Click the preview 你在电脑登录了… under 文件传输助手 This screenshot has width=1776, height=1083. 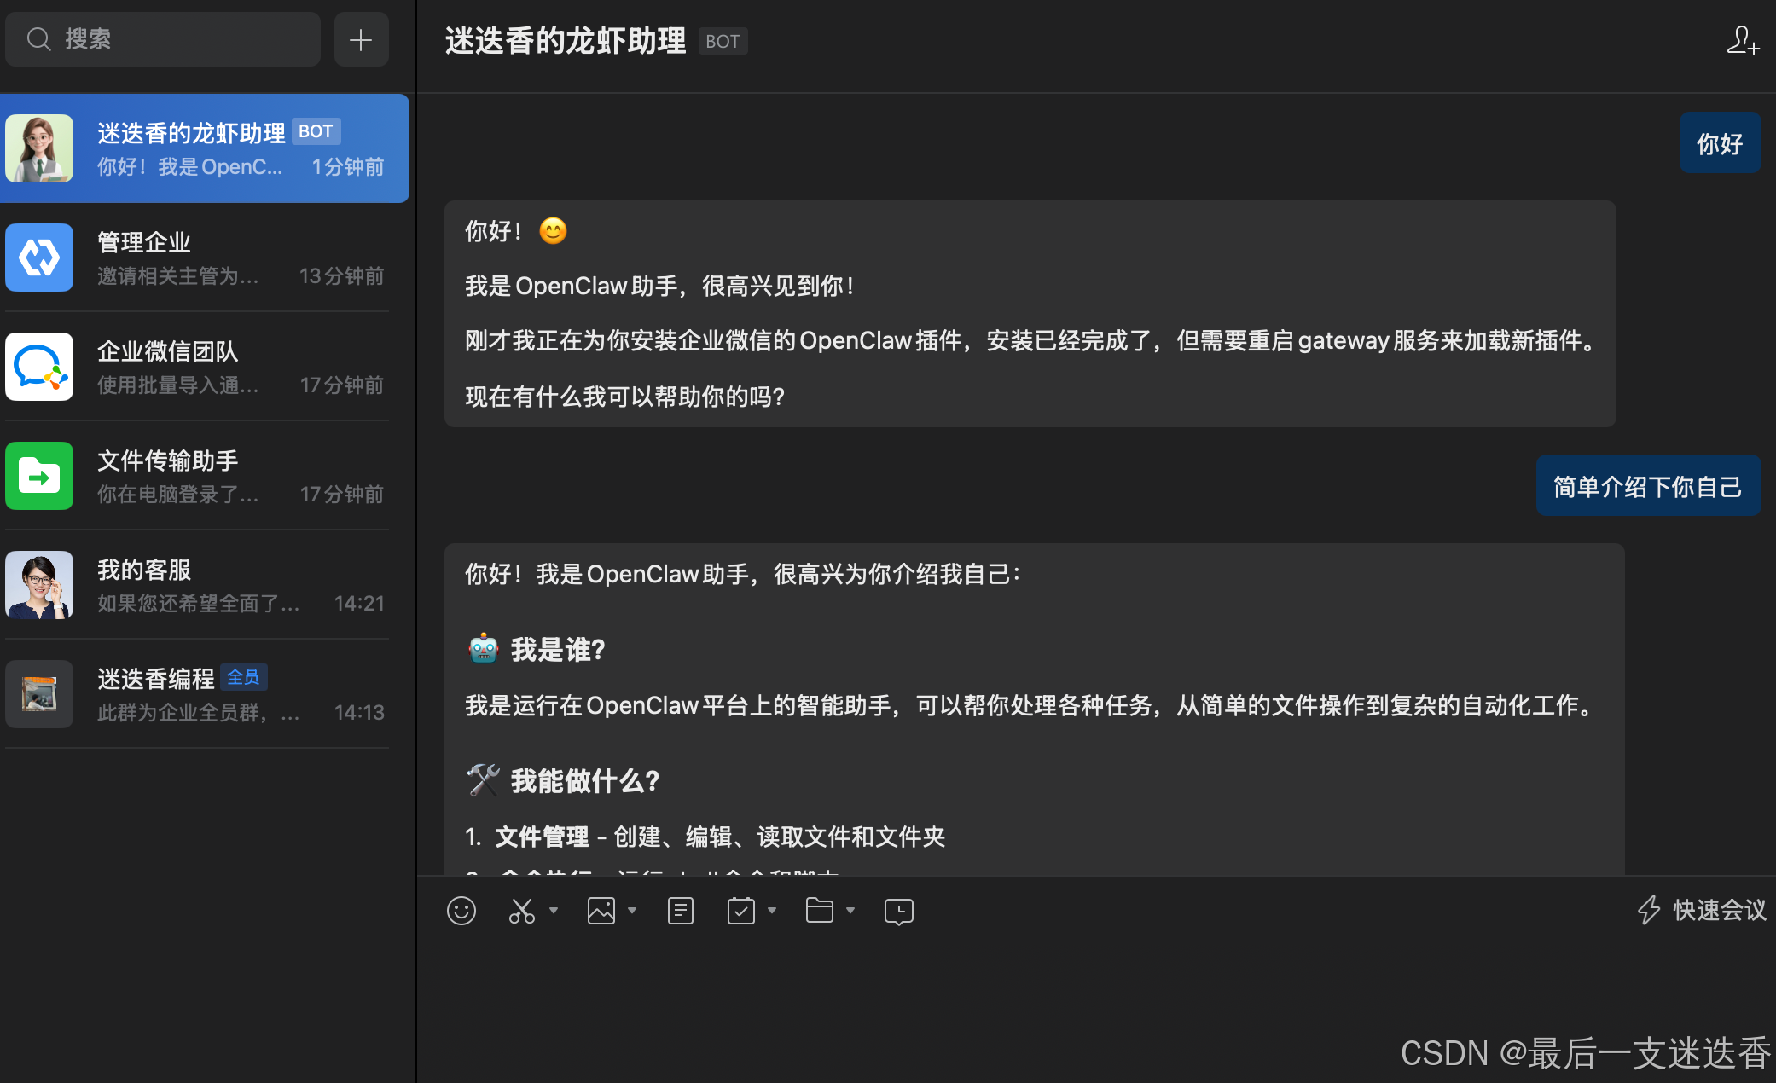point(178,494)
